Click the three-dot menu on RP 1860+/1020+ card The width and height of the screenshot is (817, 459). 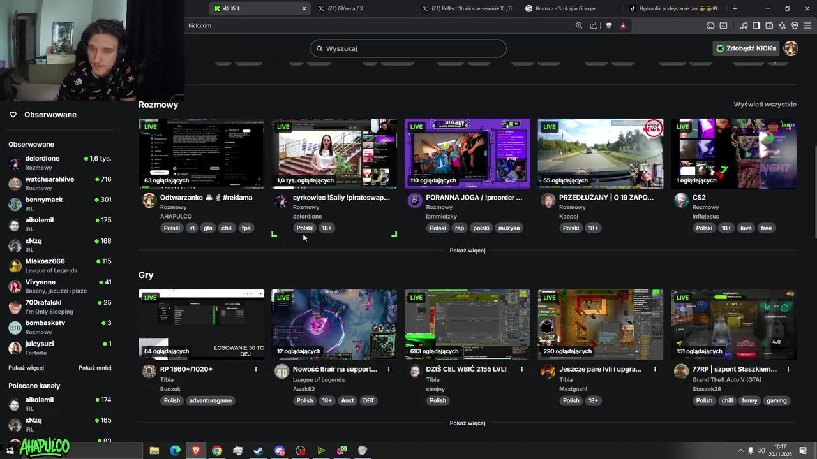click(x=256, y=369)
